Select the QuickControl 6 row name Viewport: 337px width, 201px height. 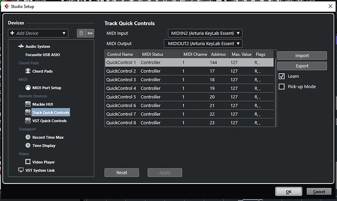pos(121,105)
